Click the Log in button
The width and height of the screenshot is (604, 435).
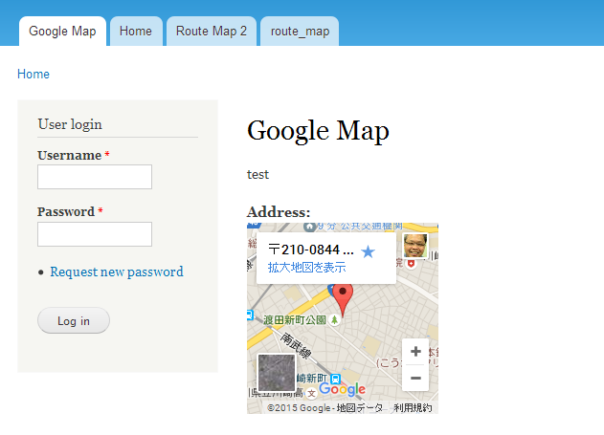(x=74, y=320)
